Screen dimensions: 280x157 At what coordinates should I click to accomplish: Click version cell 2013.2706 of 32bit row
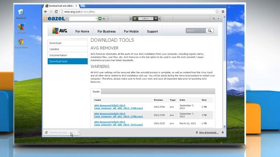(x=159, y=107)
